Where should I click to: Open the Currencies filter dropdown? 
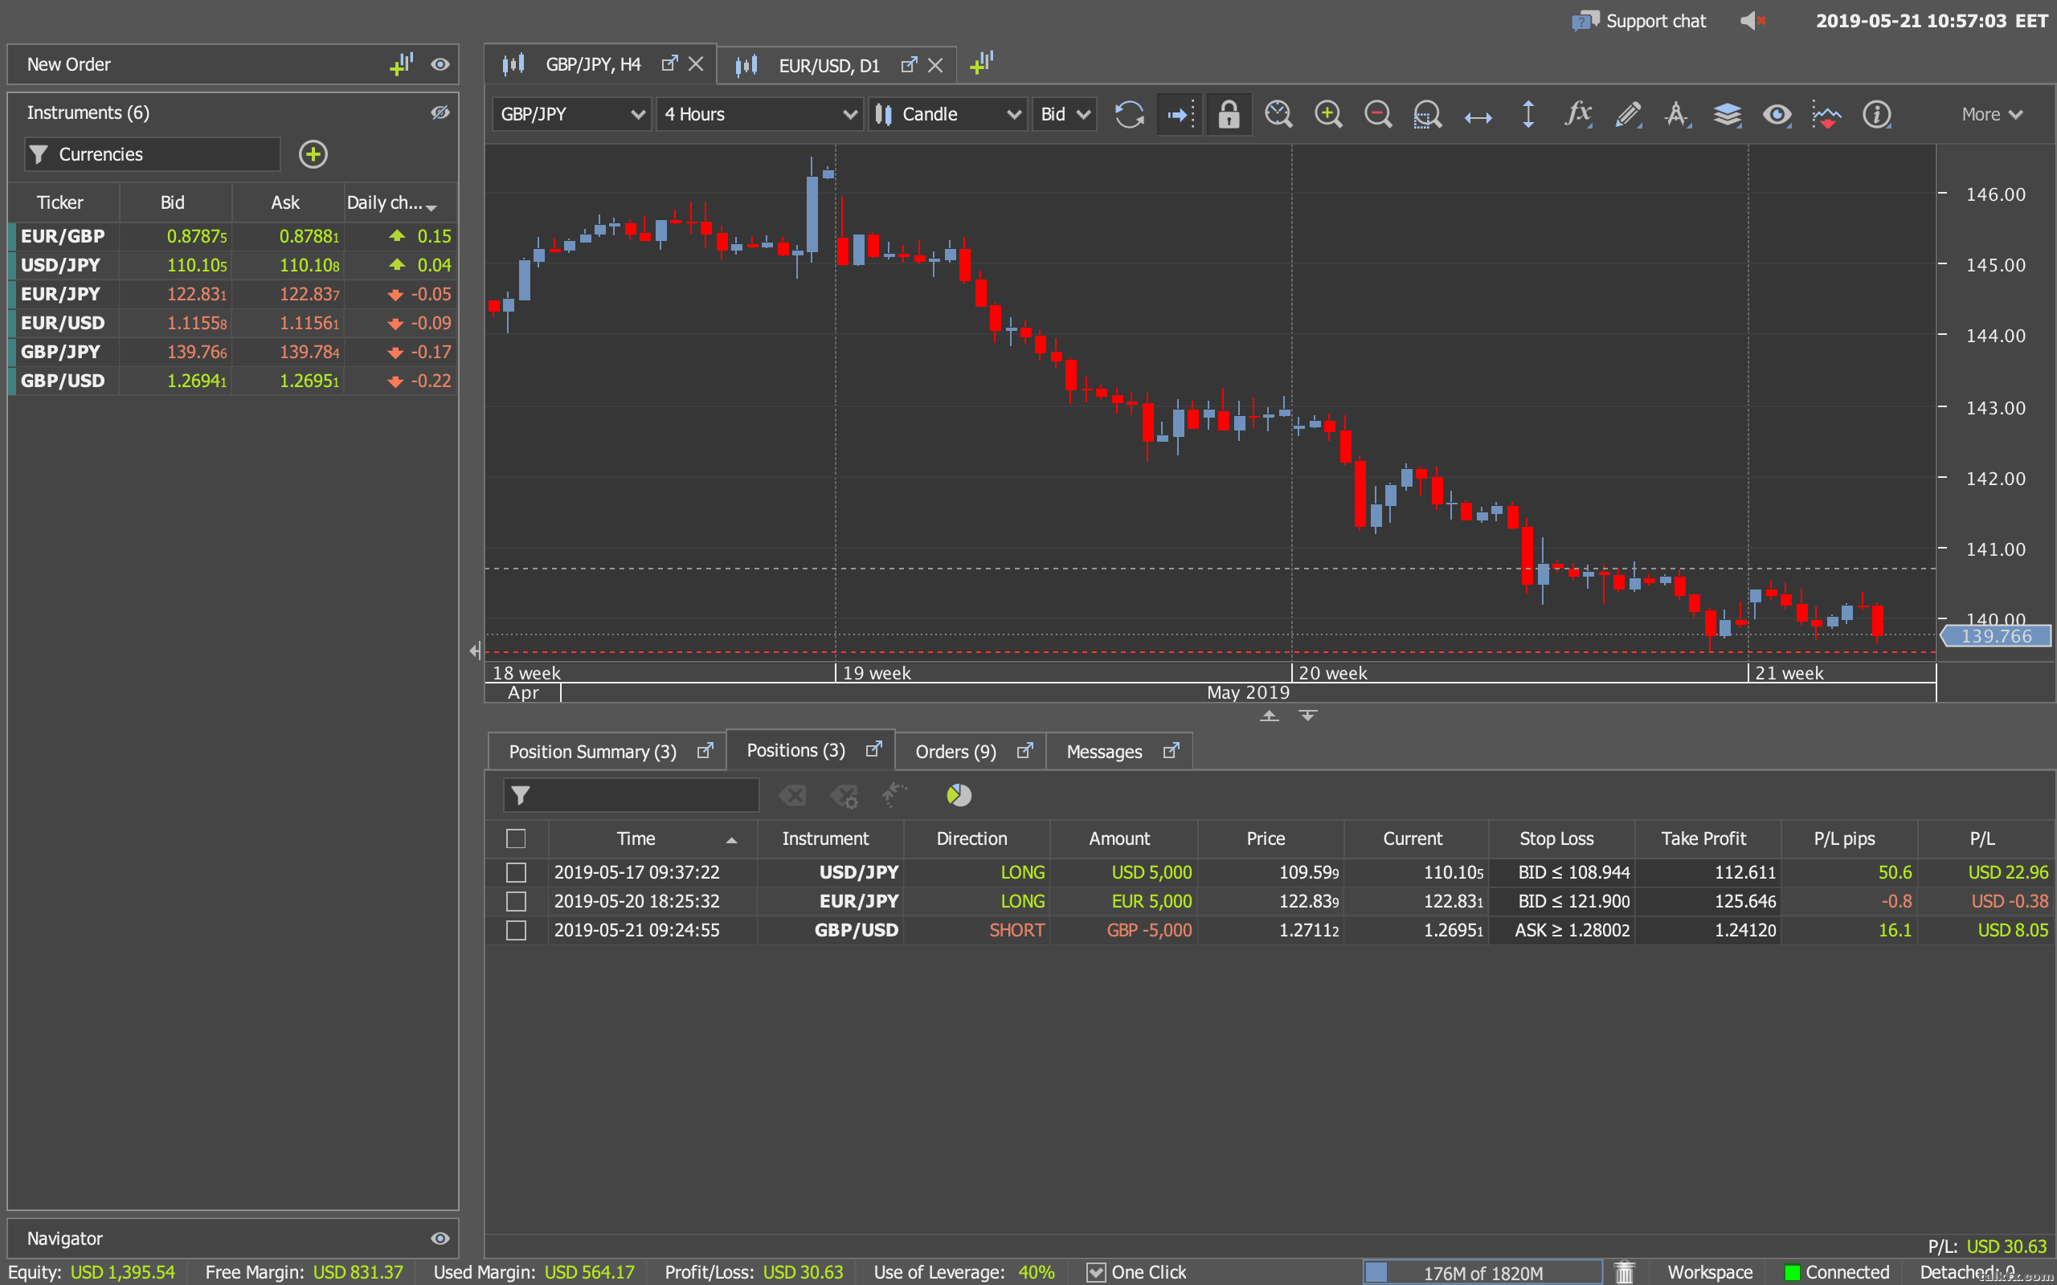pyautogui.click(x=152, y=154)
